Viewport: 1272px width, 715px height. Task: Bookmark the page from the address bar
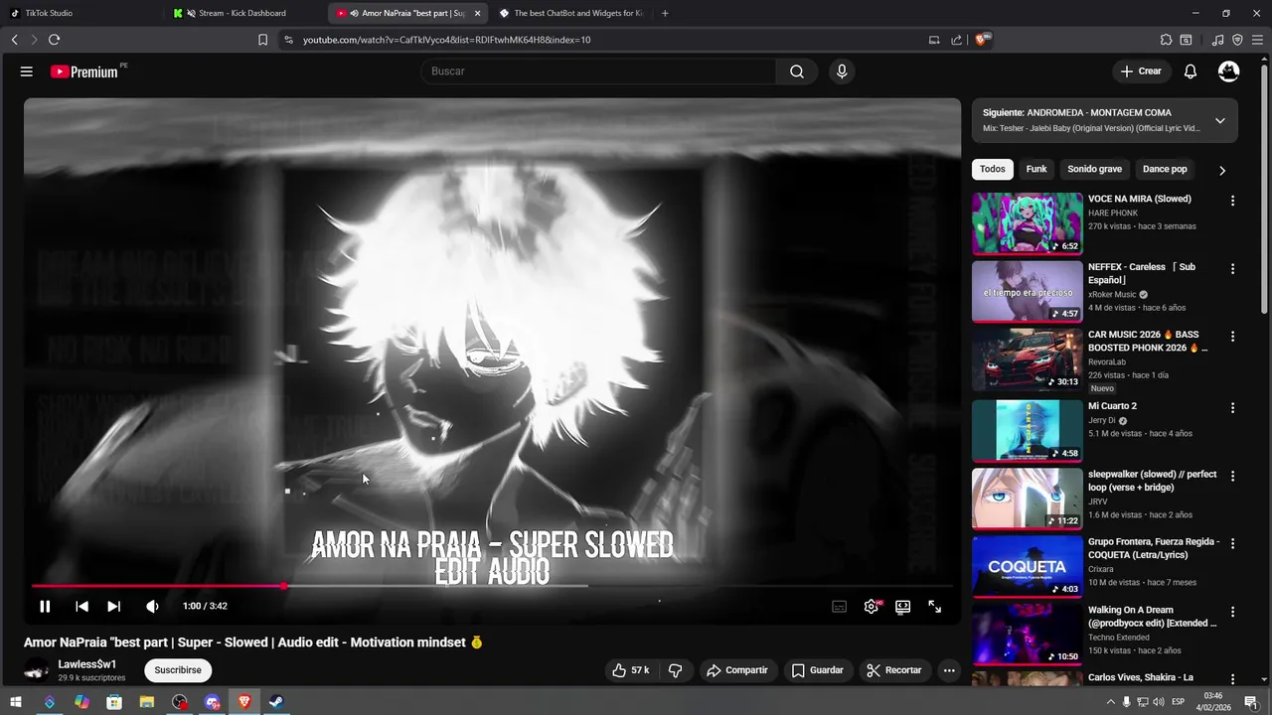point(262,40)
